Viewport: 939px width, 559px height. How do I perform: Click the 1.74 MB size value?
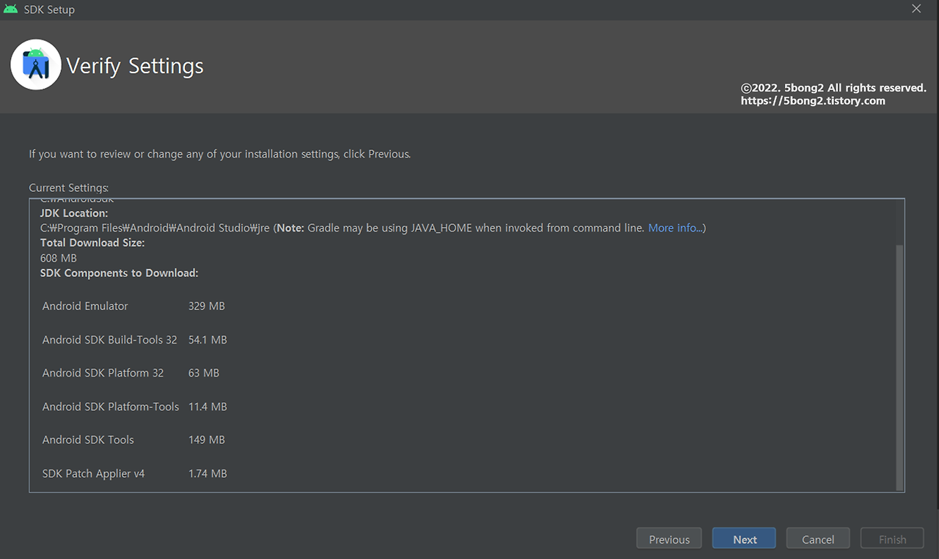(x=208, y=473)
